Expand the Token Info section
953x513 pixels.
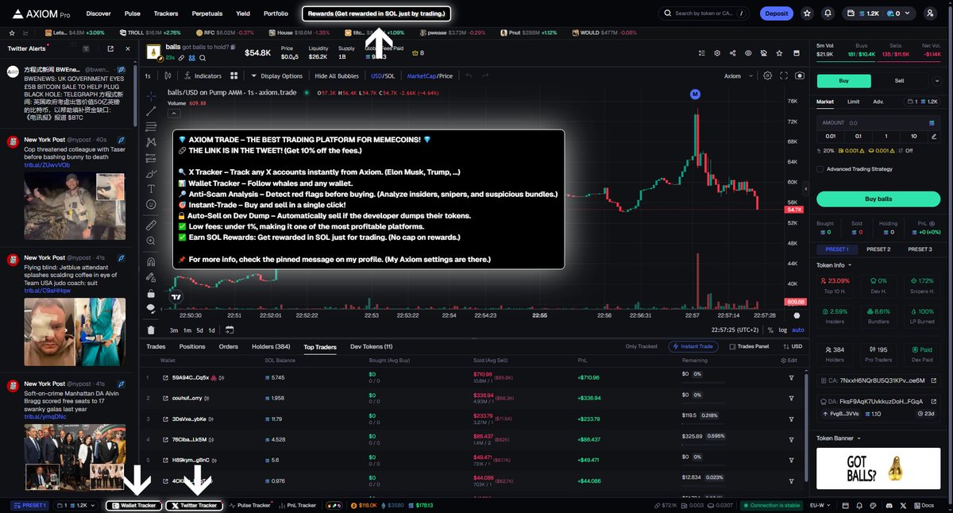[834, 265]
